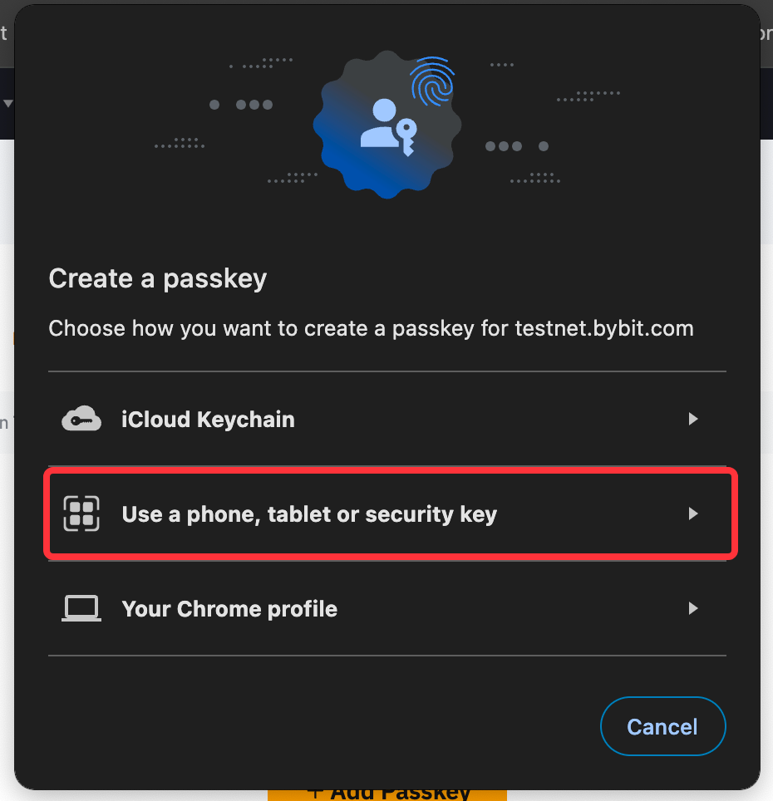Viewport: 773px width, 801px height.
Task: Click the small triangle at the top-left edge
Action: (8, 104)
